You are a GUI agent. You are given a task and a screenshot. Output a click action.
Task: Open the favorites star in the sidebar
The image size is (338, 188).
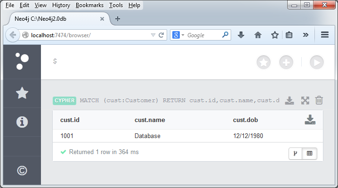[22, 93]
